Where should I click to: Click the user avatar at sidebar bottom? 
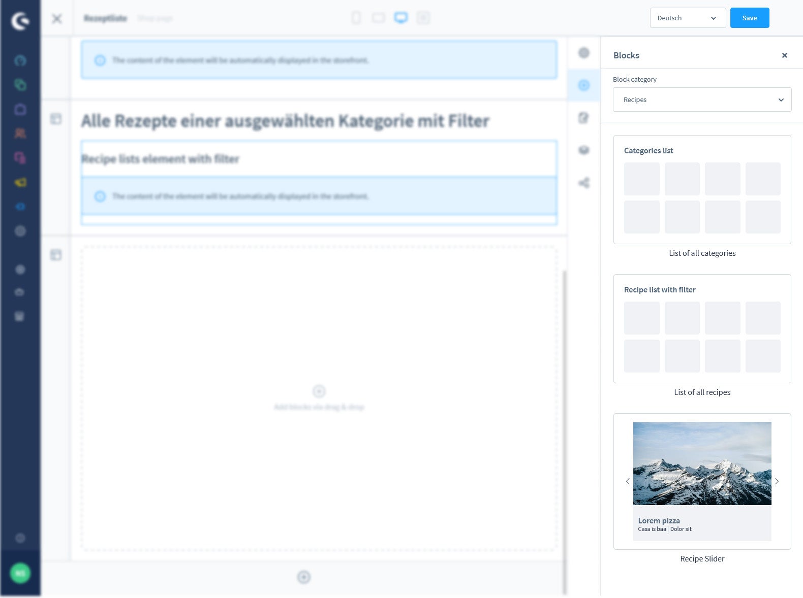coord(20,573)
